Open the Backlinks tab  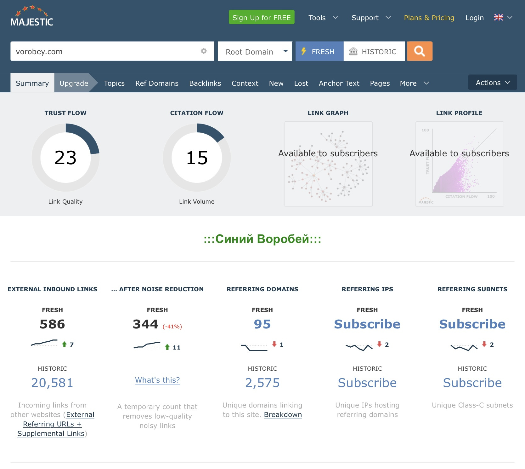click(205, 83)
